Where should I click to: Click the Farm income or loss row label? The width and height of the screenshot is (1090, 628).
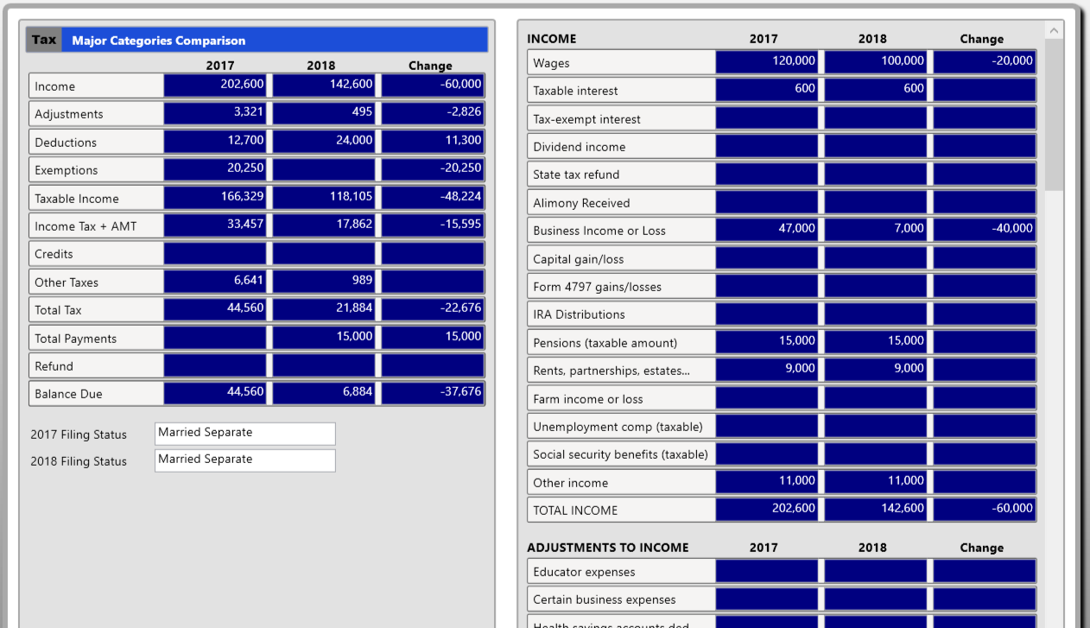587,399
